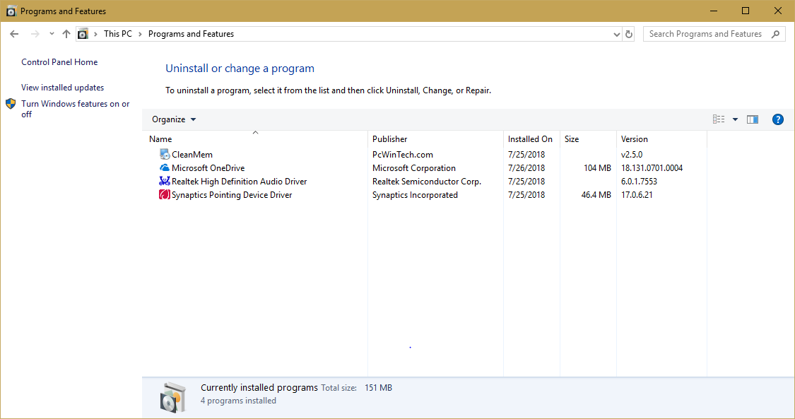Open recent locations dropdown arrow
795x419 pixels.
pyautogui.click(x=52, y=34)
